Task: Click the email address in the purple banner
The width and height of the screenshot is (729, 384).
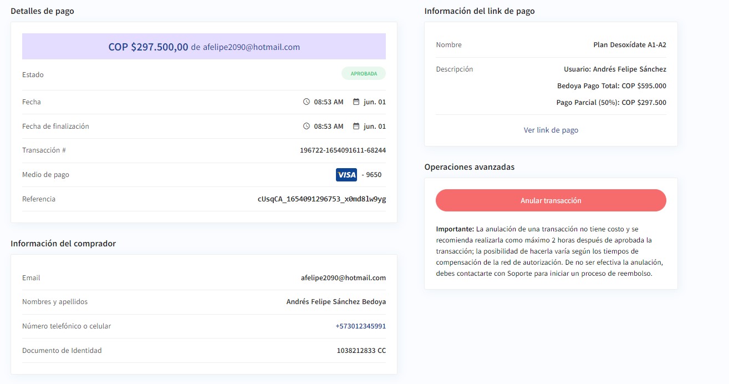Action: [x=251, y=47]
